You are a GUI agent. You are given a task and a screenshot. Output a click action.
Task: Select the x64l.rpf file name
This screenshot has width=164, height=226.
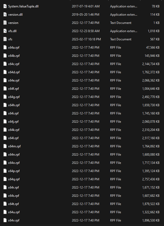[13, 138]
